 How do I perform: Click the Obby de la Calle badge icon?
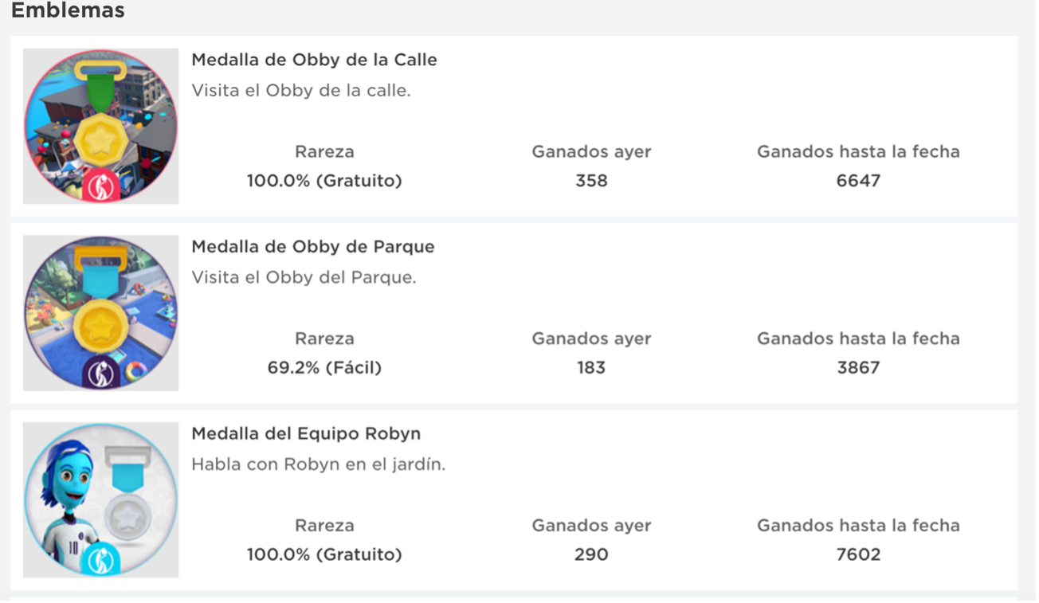(100, 126)
